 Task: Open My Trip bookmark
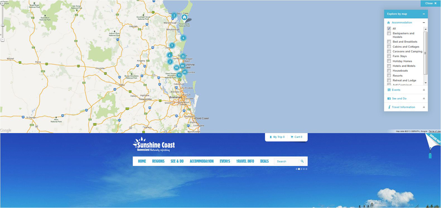coord(277,137)
